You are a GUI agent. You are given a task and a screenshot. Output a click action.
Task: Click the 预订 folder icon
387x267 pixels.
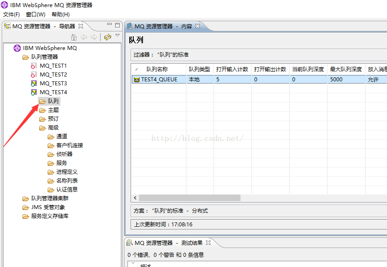coord(42,119)
